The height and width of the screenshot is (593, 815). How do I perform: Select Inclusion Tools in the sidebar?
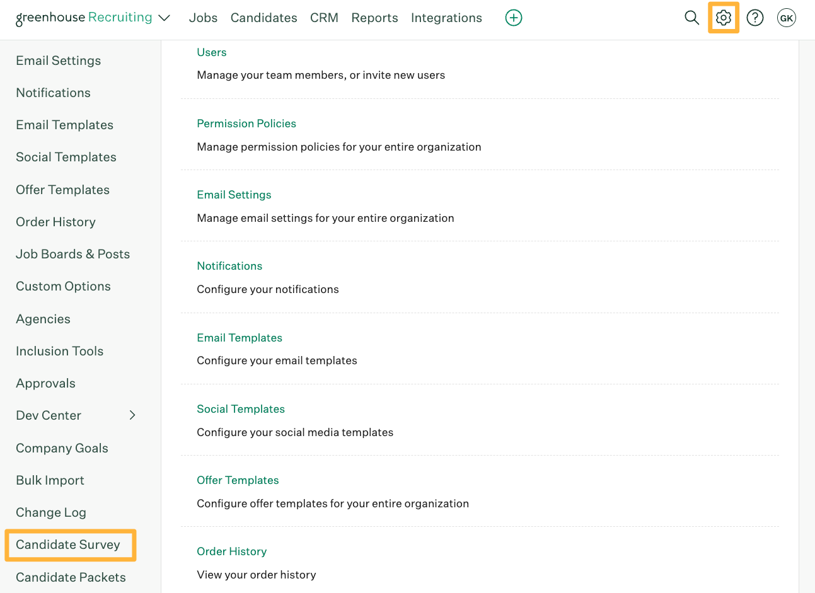(59, 351)
